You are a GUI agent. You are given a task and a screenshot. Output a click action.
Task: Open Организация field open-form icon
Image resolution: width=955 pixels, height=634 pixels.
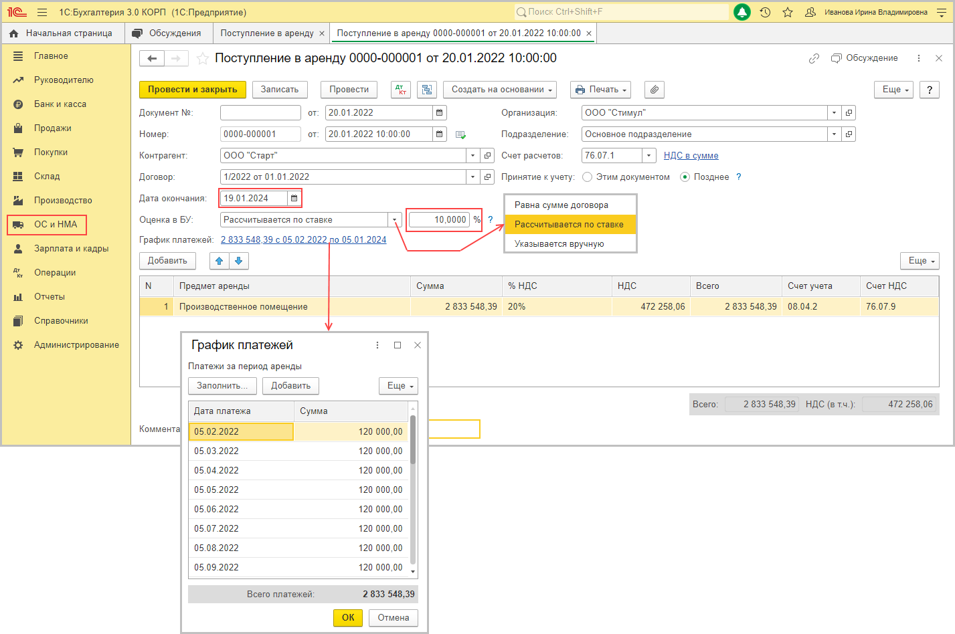tap(849, 113)
